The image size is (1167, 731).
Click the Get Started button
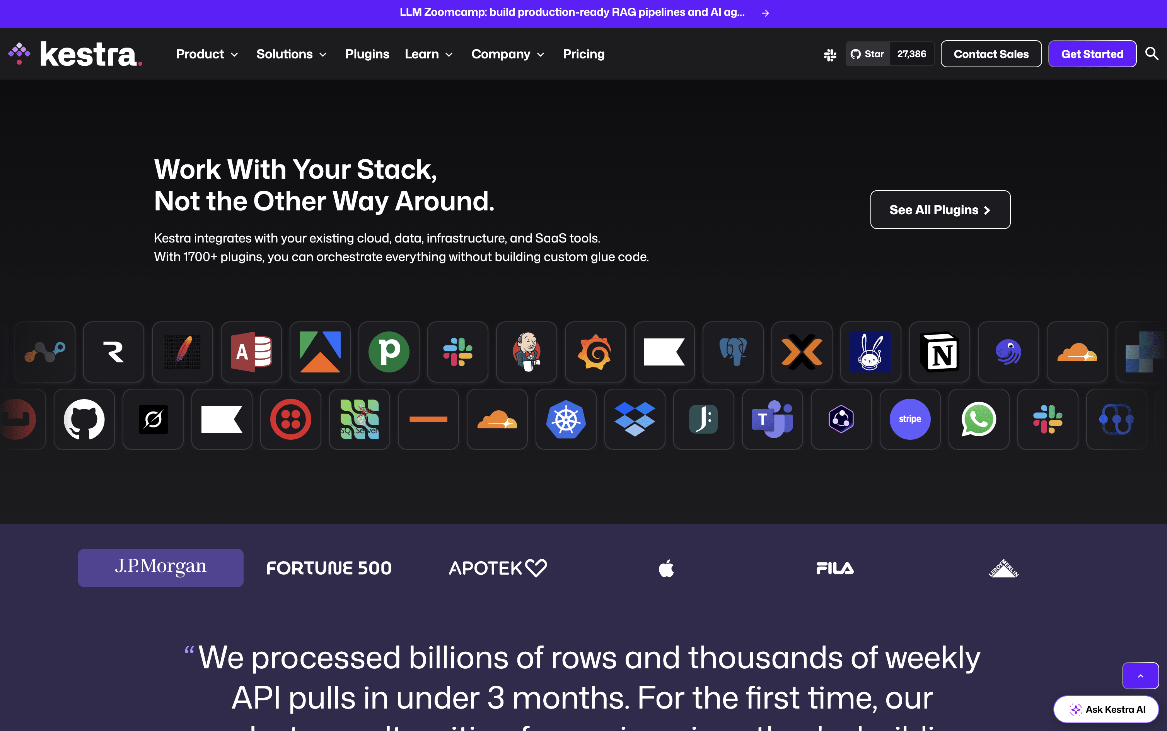pos(1092,54)
